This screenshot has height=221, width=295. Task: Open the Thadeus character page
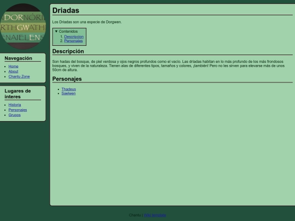(69, 89)
